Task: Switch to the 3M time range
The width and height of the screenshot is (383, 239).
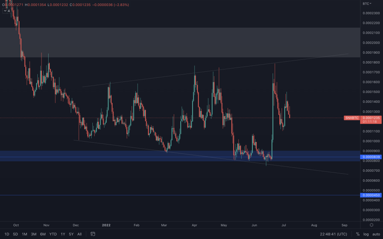Action: [x=34, y=234]
